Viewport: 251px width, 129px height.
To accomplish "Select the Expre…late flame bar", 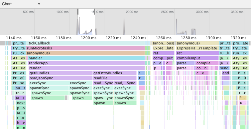I will pyautogui.click(x=164, y=48).
